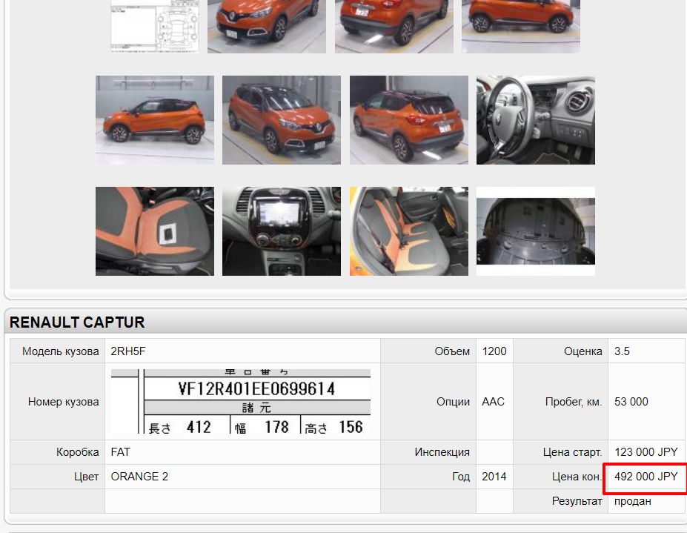Viewport: 687px width, 533px height.
Task: Click the Цвет label
Action: [x=86, y=477]
